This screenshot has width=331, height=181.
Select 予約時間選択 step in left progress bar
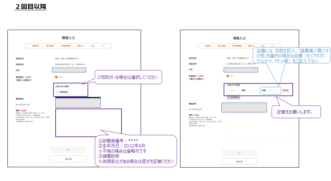[66, 46]
